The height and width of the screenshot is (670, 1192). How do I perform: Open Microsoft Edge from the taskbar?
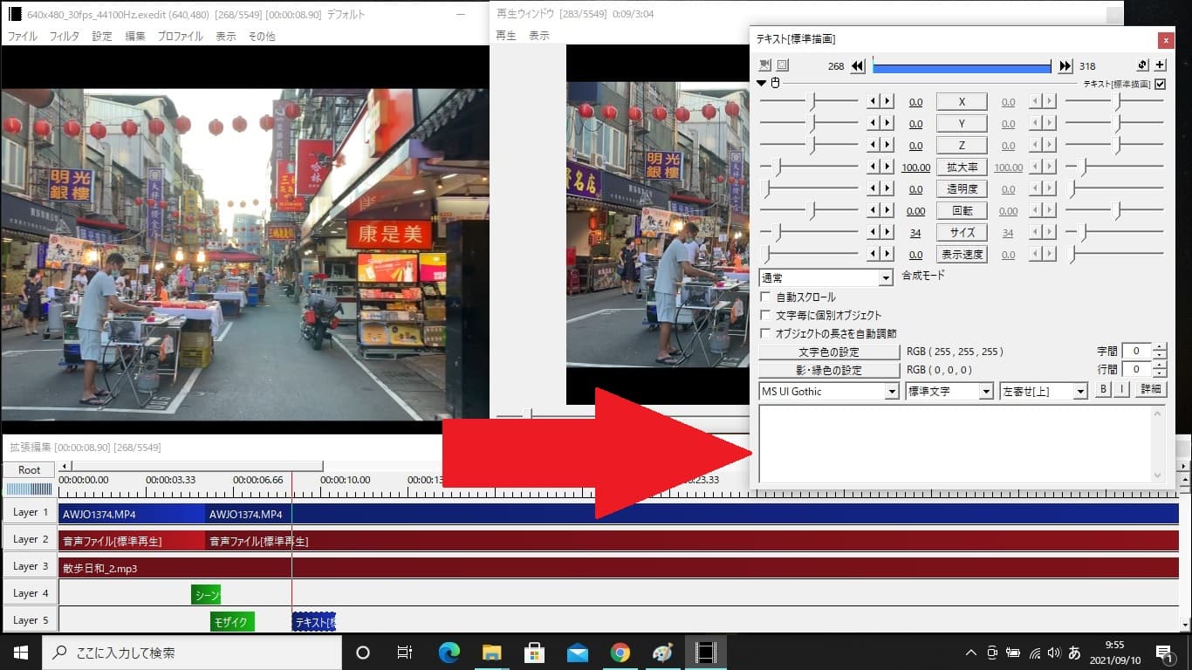[449, 653]
